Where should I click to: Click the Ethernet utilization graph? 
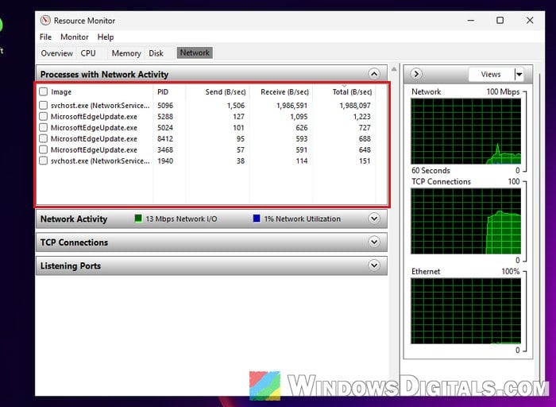(x=466, y=311)
